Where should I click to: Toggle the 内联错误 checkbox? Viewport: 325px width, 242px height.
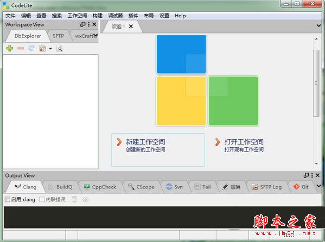tap(42, 199)
